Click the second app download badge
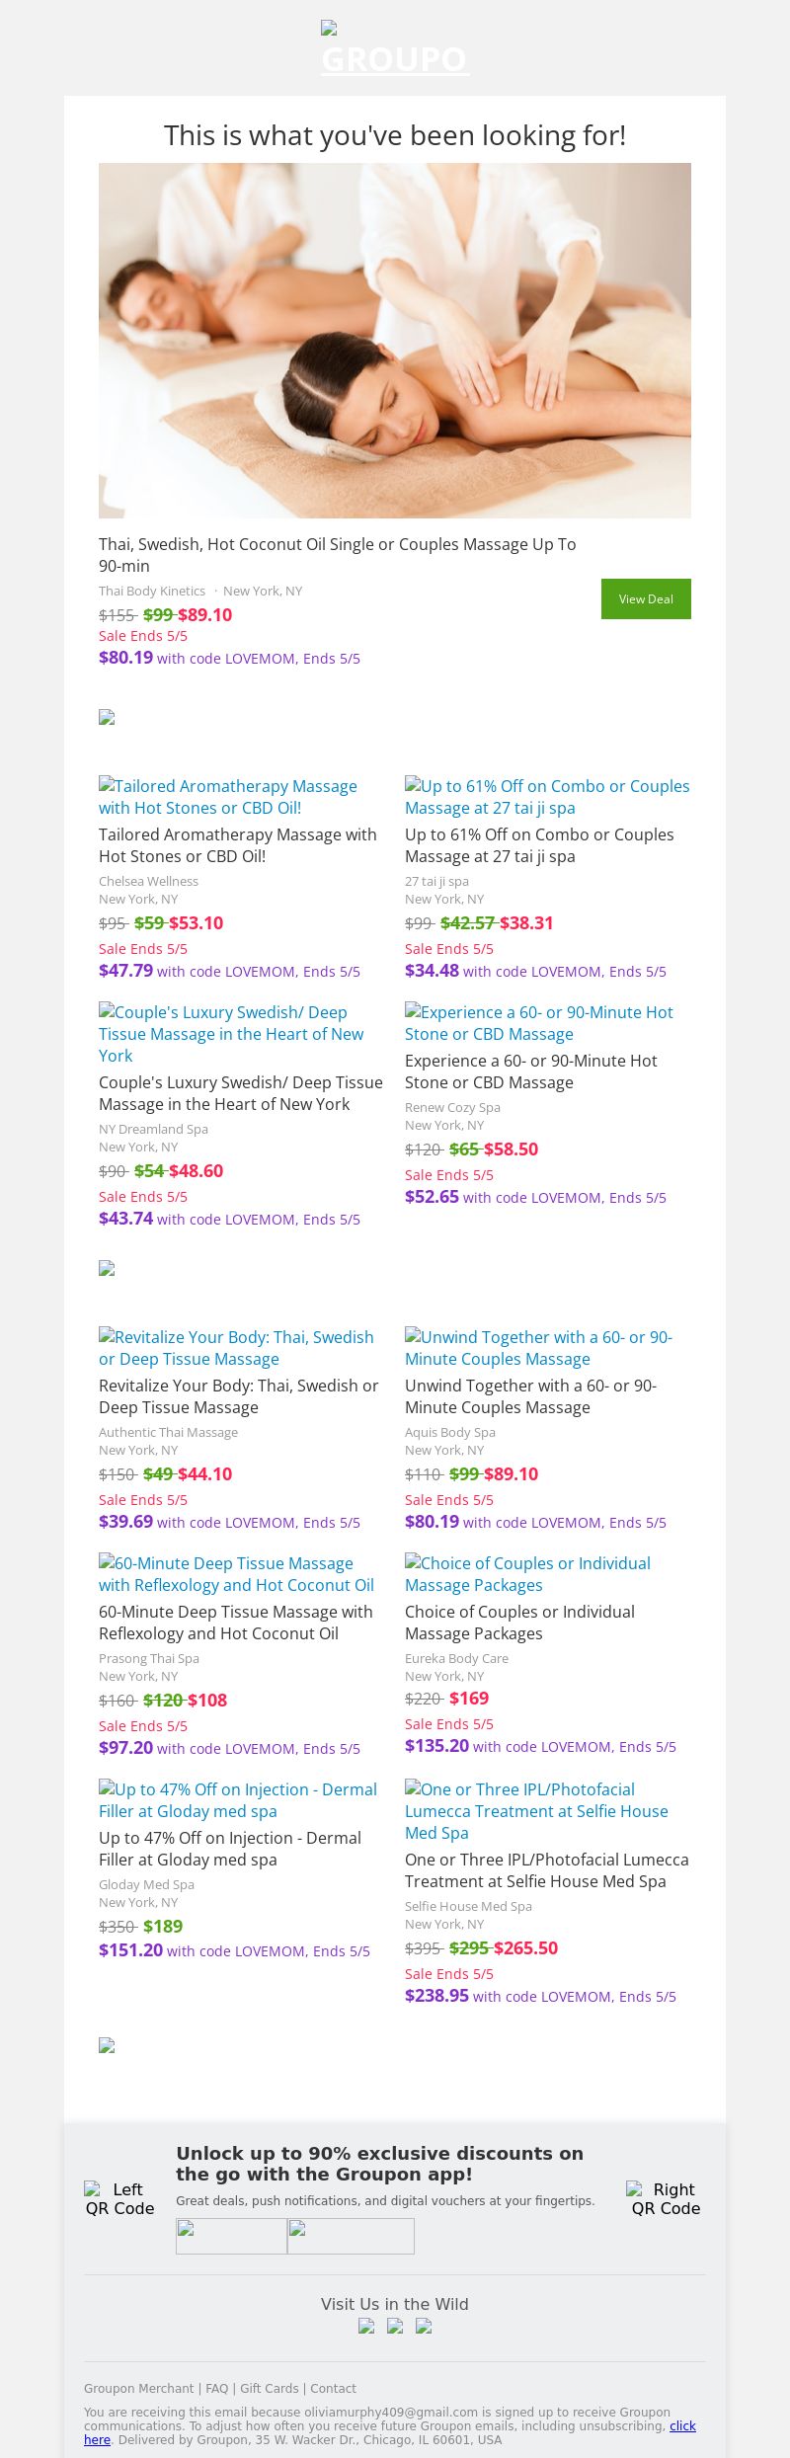 pyautogui.click(x=351, y=2236)
